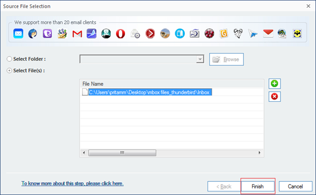The width and height of the screenshot is (316, 195).
Task: Open the folder path dropdown
Action: pyautogui.click(x=200, y=59)
